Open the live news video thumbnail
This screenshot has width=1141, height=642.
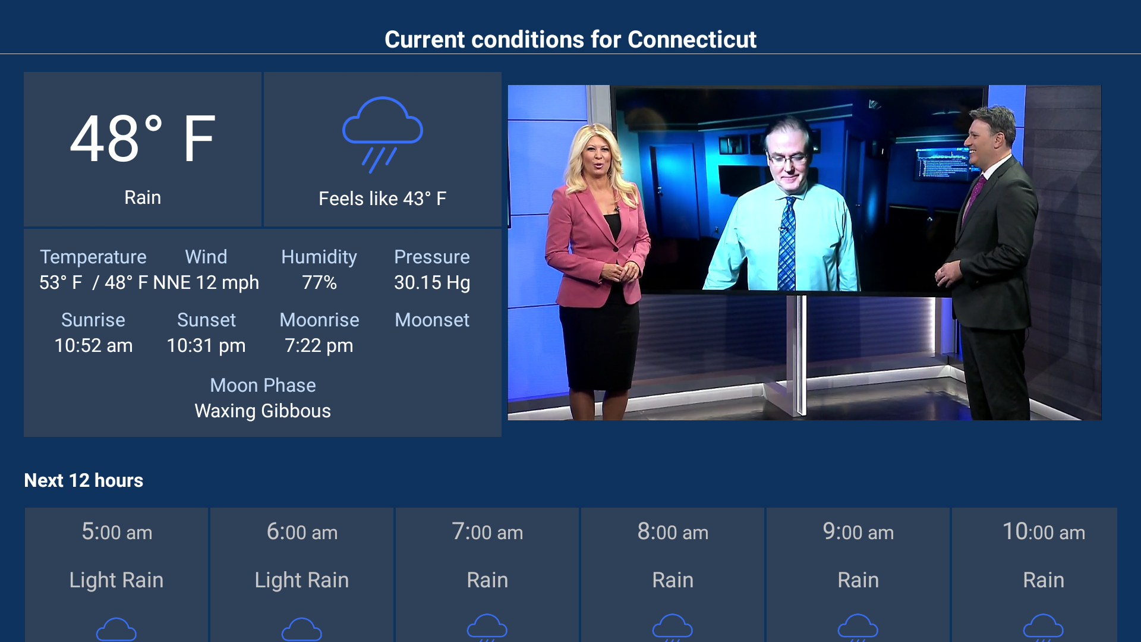click(x=804, y=253)
